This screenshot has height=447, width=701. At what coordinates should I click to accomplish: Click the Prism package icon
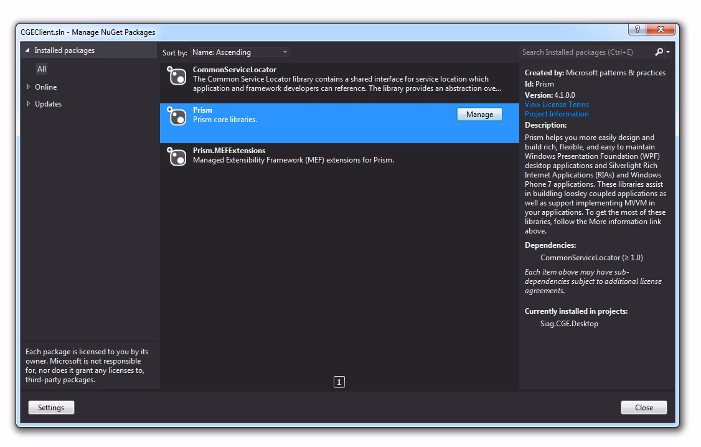177,116
